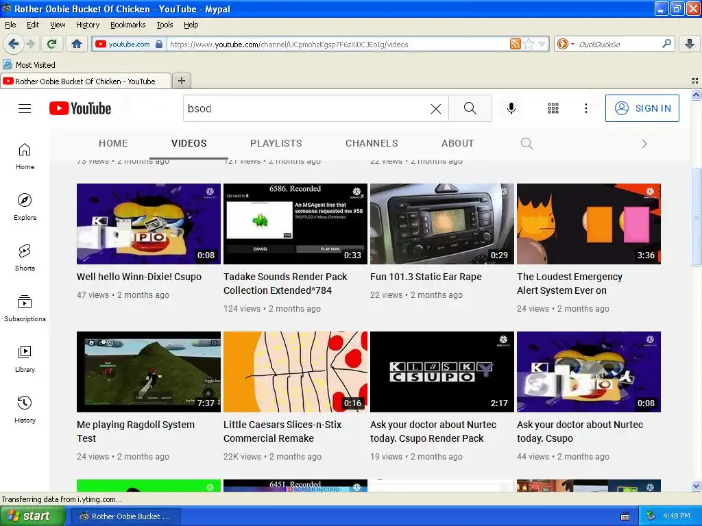Open the browser History menu
The height and width of the screenshot is (526, 702).
[x=88, y=25]
